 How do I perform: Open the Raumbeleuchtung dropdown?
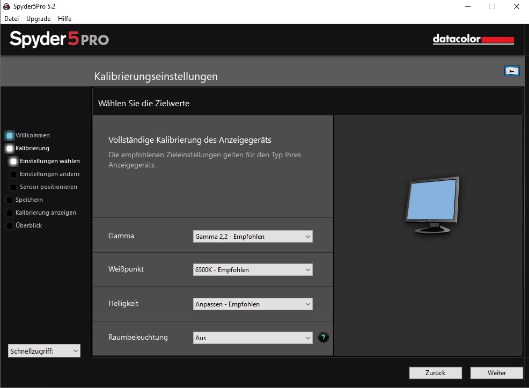click(x=253, y=338)
